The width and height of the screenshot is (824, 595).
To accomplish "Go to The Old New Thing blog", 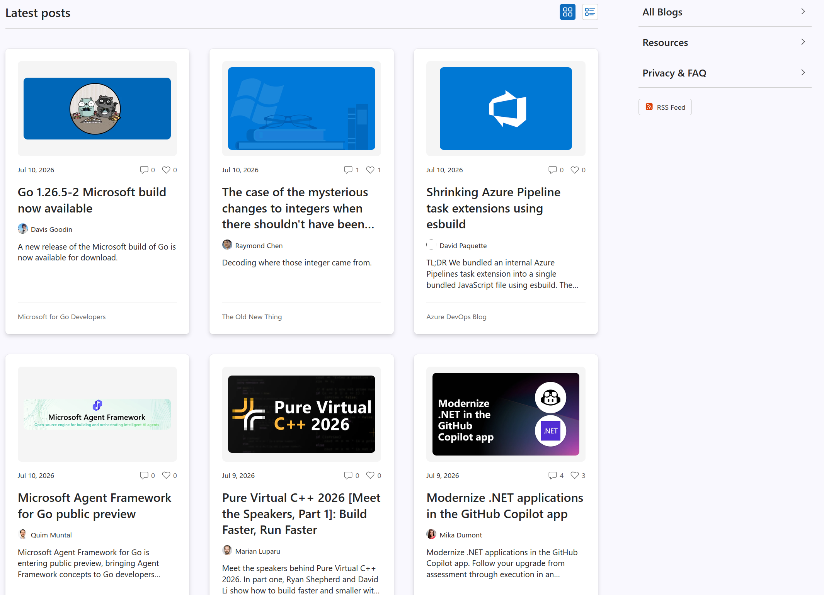I will 252,316.
